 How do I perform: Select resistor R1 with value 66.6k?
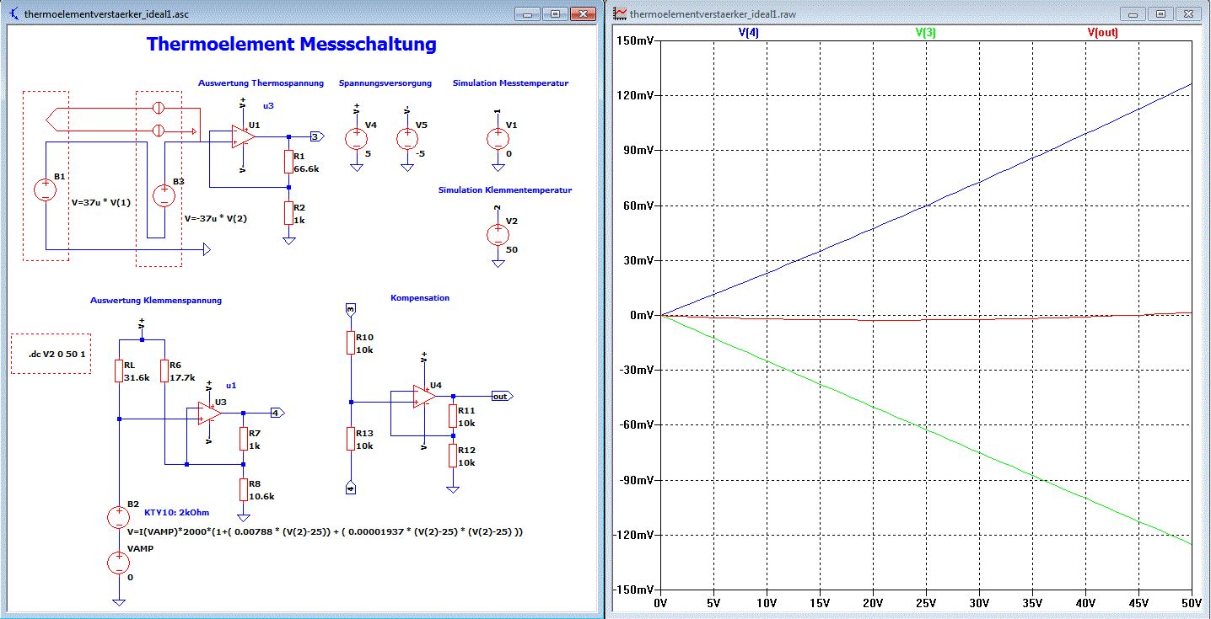click(288, 162)
